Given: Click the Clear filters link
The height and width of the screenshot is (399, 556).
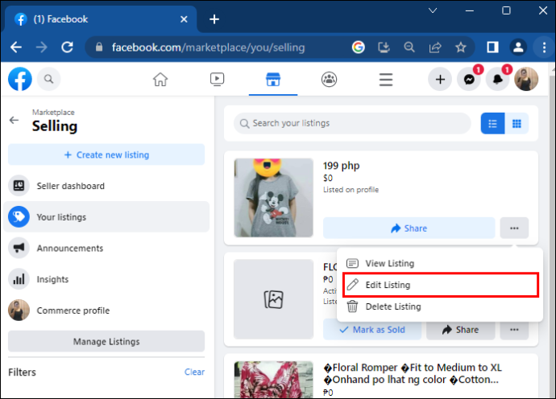Looking at the screenshot, I should point(194,372).
